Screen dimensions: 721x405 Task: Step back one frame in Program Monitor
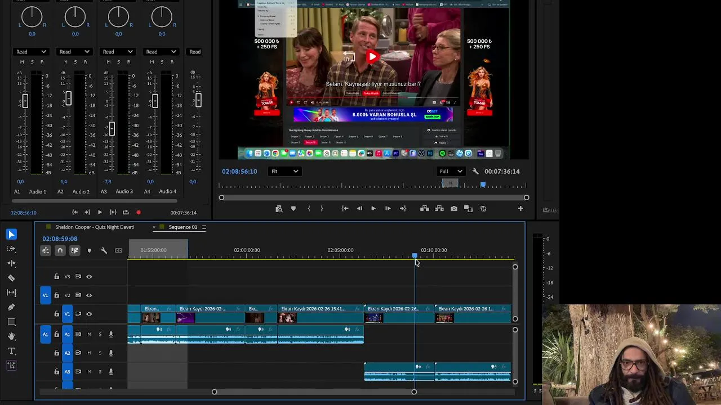[359, 209]
